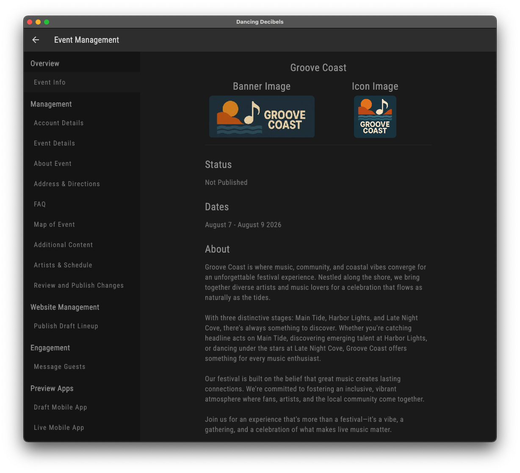Image resolution: width=520 pixels, height=473 pixels.
Task: Open Message Guests under Engagement
Action: coord(59,366)
